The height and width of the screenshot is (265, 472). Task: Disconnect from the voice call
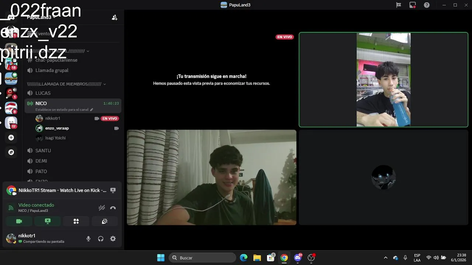113,208
